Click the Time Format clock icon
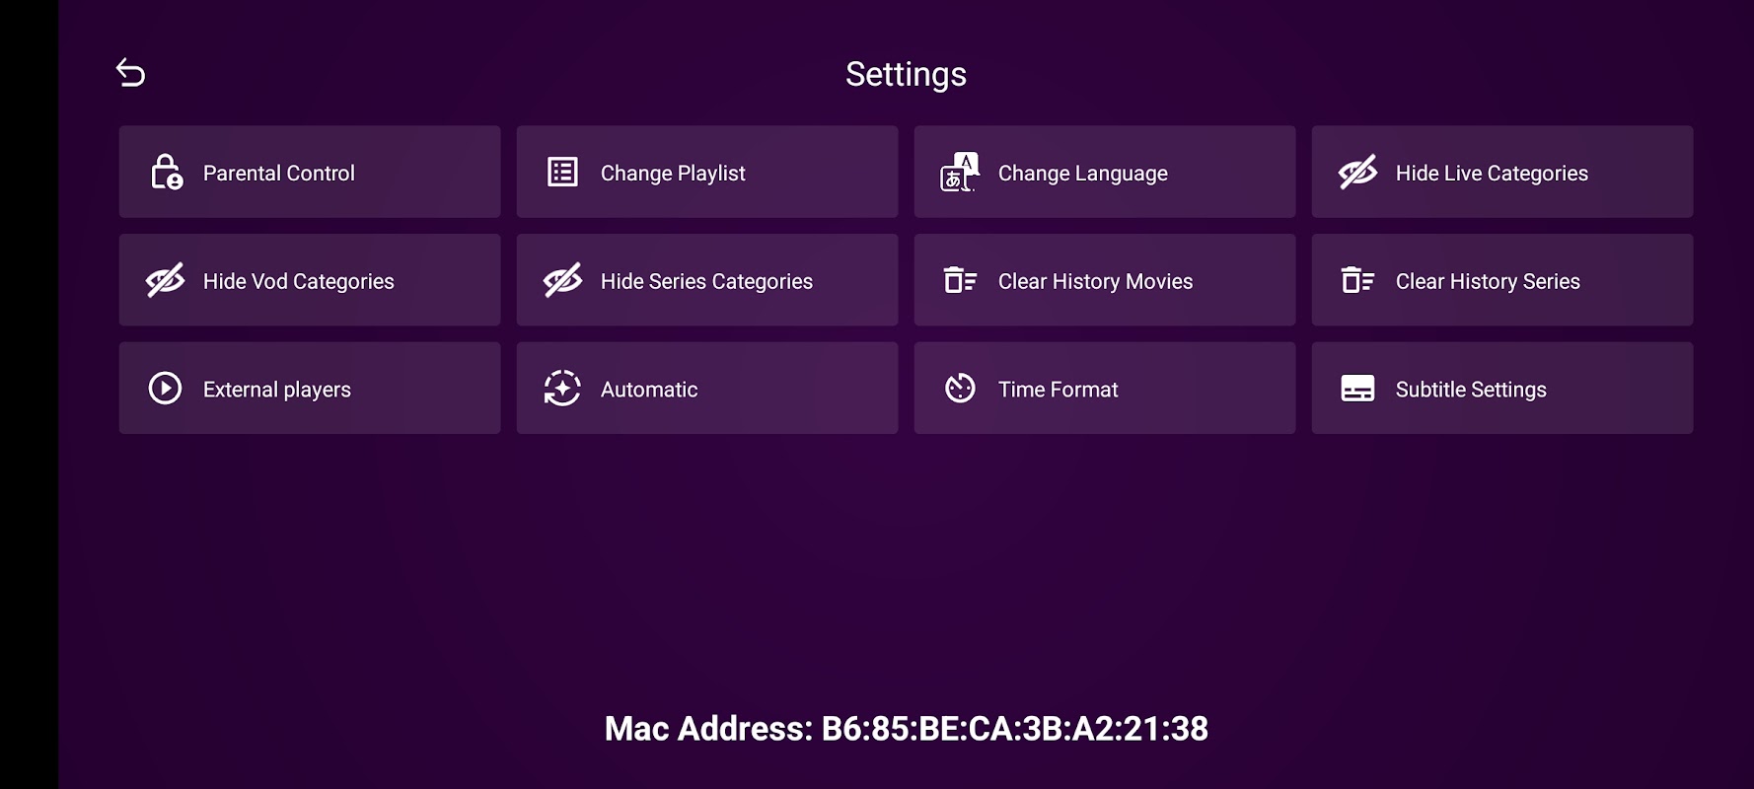The width and height of the screenshot is (1754, 789). coord(960,388)
